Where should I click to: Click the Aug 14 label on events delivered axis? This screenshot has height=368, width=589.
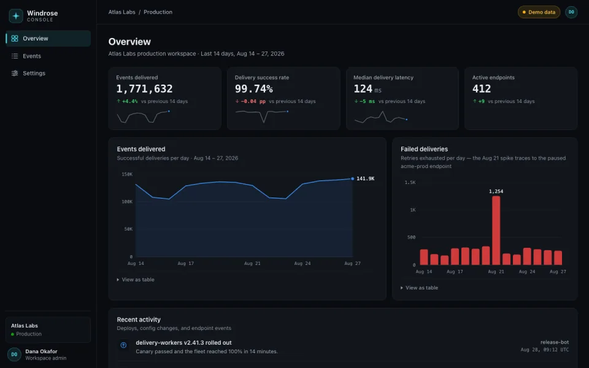click(x=136, y=263)
